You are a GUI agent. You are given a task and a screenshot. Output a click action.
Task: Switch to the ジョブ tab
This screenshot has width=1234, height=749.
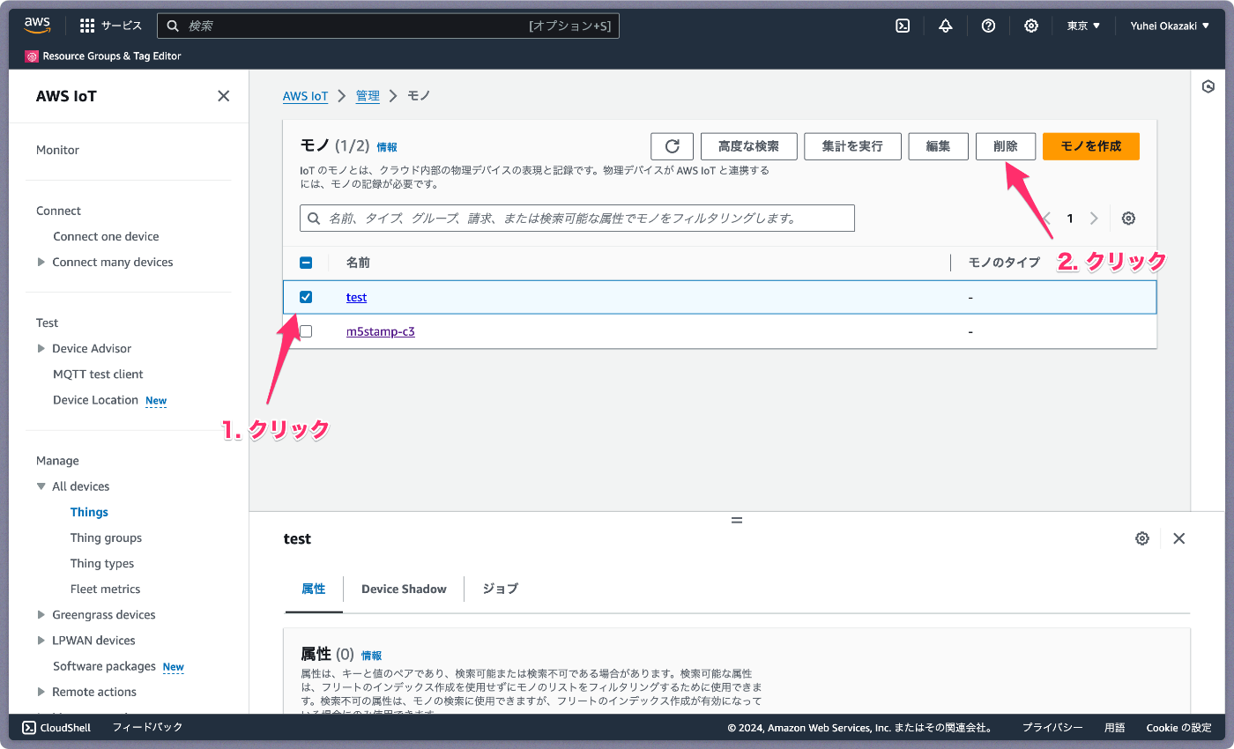pos(500,589)
